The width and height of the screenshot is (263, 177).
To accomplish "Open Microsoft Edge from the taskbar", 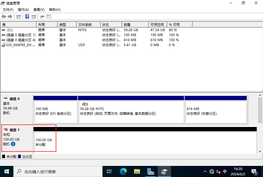I will pos(123,171).
